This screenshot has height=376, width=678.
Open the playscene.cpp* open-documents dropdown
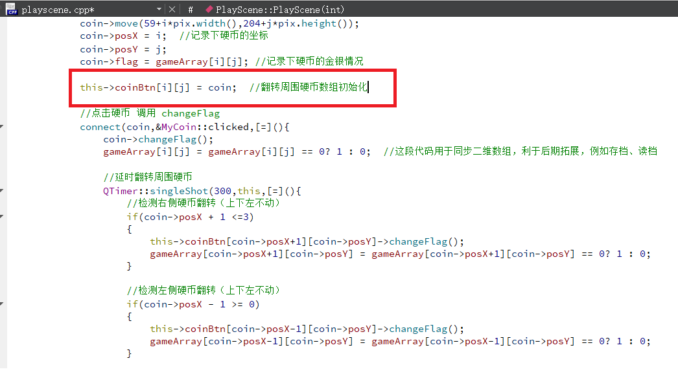[x=159, y=9]
